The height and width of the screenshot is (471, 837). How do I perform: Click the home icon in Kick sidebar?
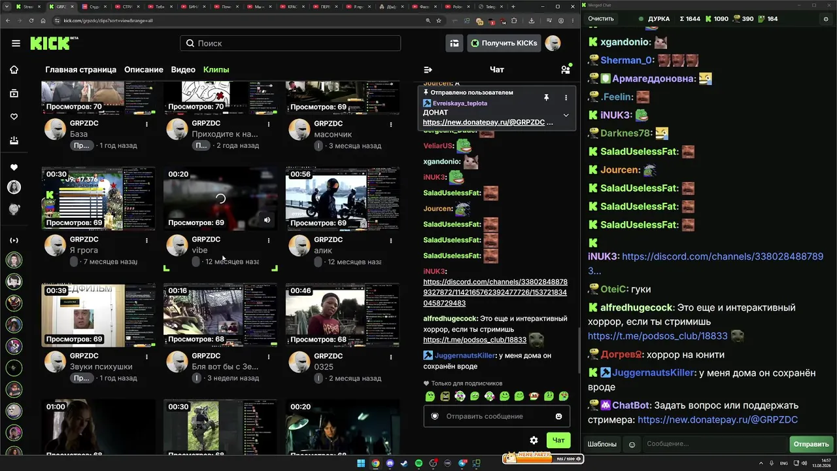pos(14,70)
